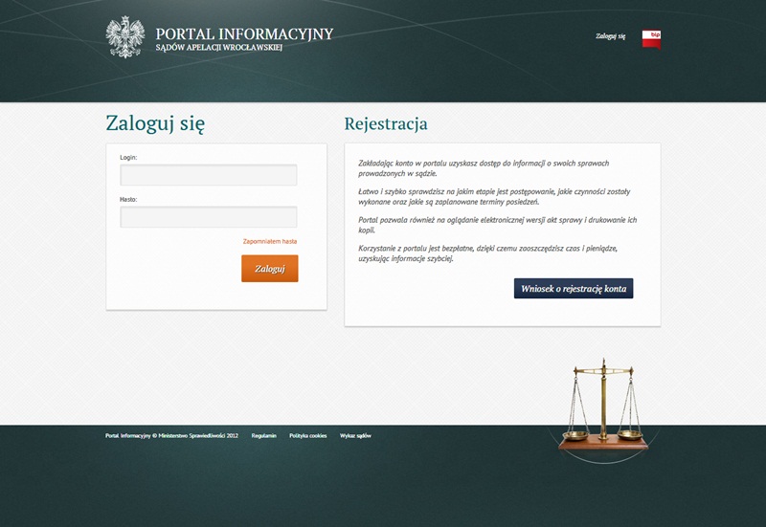Click 'Wniosek o rejestrację konta' button
This screenshot has height=527, width=766.
574,288
